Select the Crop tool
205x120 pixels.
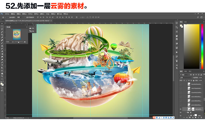tap(2, 35)
